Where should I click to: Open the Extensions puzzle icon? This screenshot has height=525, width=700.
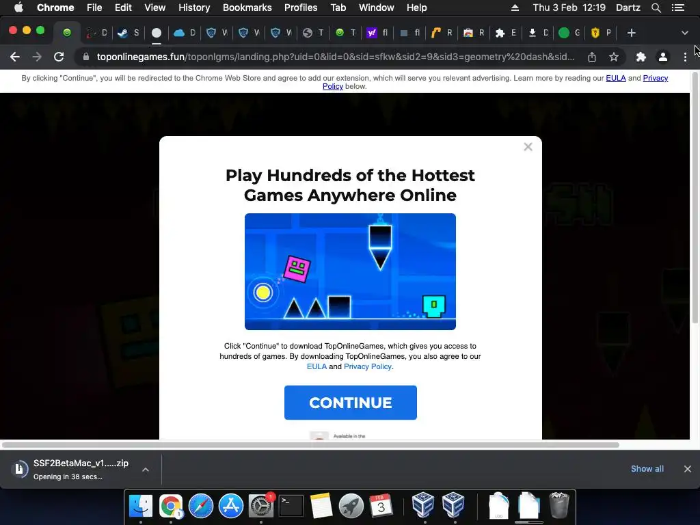[641, 57]
